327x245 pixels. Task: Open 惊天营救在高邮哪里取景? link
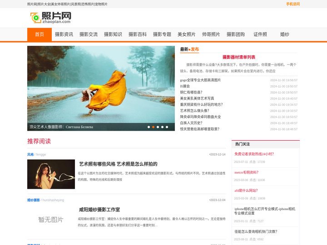click(200, 129)
